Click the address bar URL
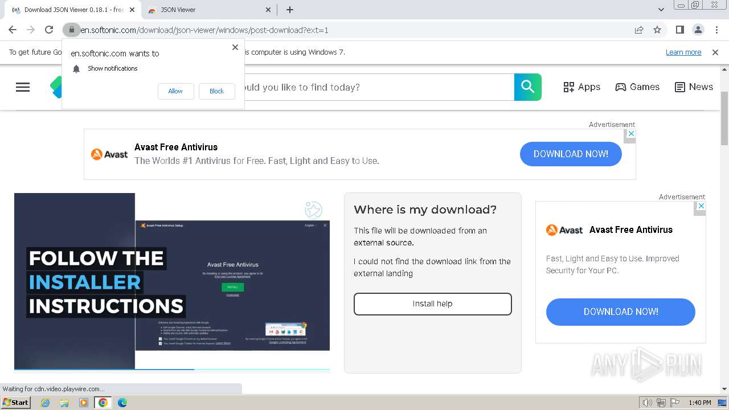 [x=204, y=30]
